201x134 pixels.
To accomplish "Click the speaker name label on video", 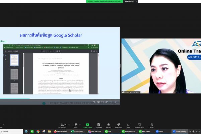I will point(131,92).
